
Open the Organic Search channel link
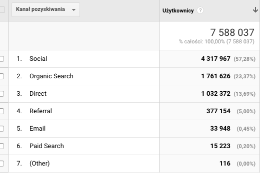point(51,76)
